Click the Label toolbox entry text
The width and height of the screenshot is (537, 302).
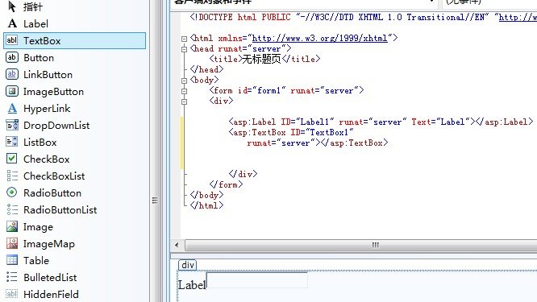point(36,24)
